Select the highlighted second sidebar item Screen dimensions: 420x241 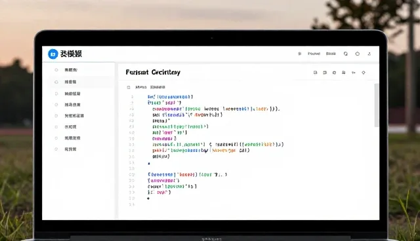click(81, 82)
